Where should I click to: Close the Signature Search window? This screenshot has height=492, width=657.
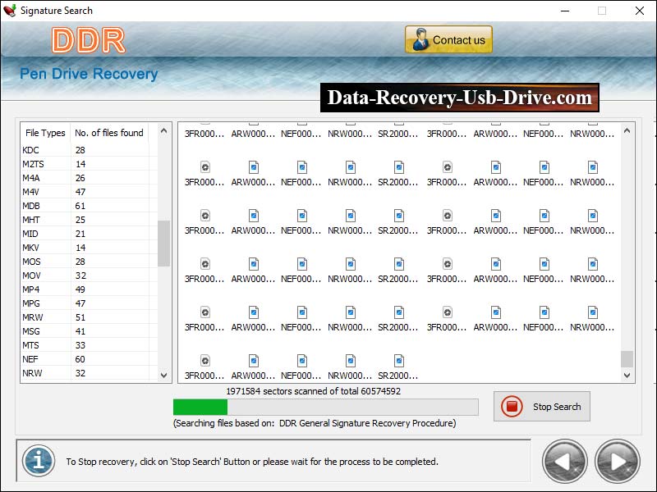click(640, 11)
